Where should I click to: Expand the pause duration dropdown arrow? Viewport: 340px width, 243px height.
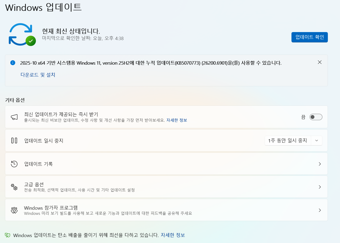pos(317,141)
